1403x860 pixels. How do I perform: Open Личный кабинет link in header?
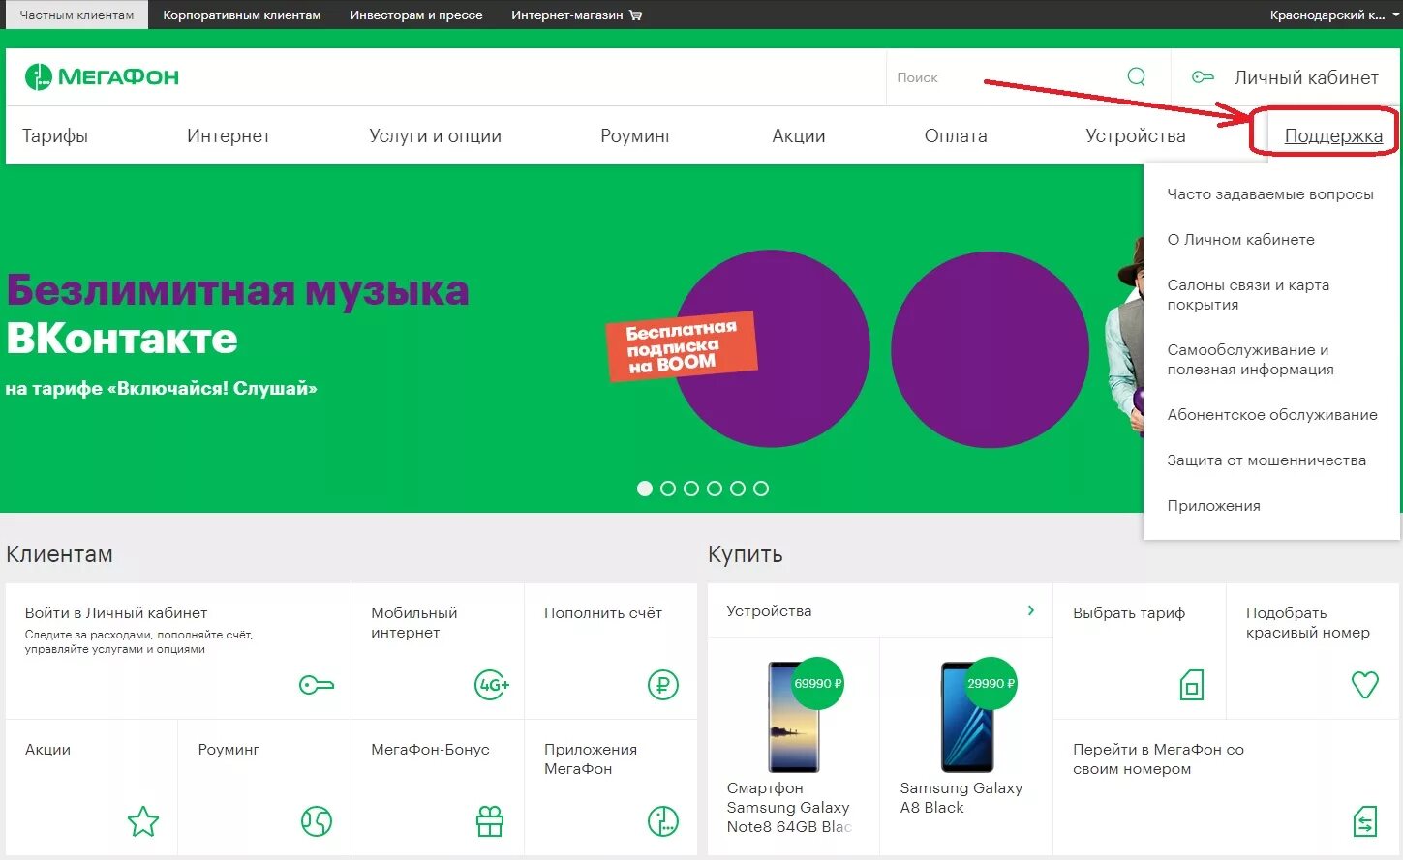pos(1306,77)
